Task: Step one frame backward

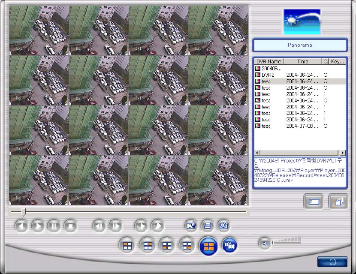Action: (99, 226)
